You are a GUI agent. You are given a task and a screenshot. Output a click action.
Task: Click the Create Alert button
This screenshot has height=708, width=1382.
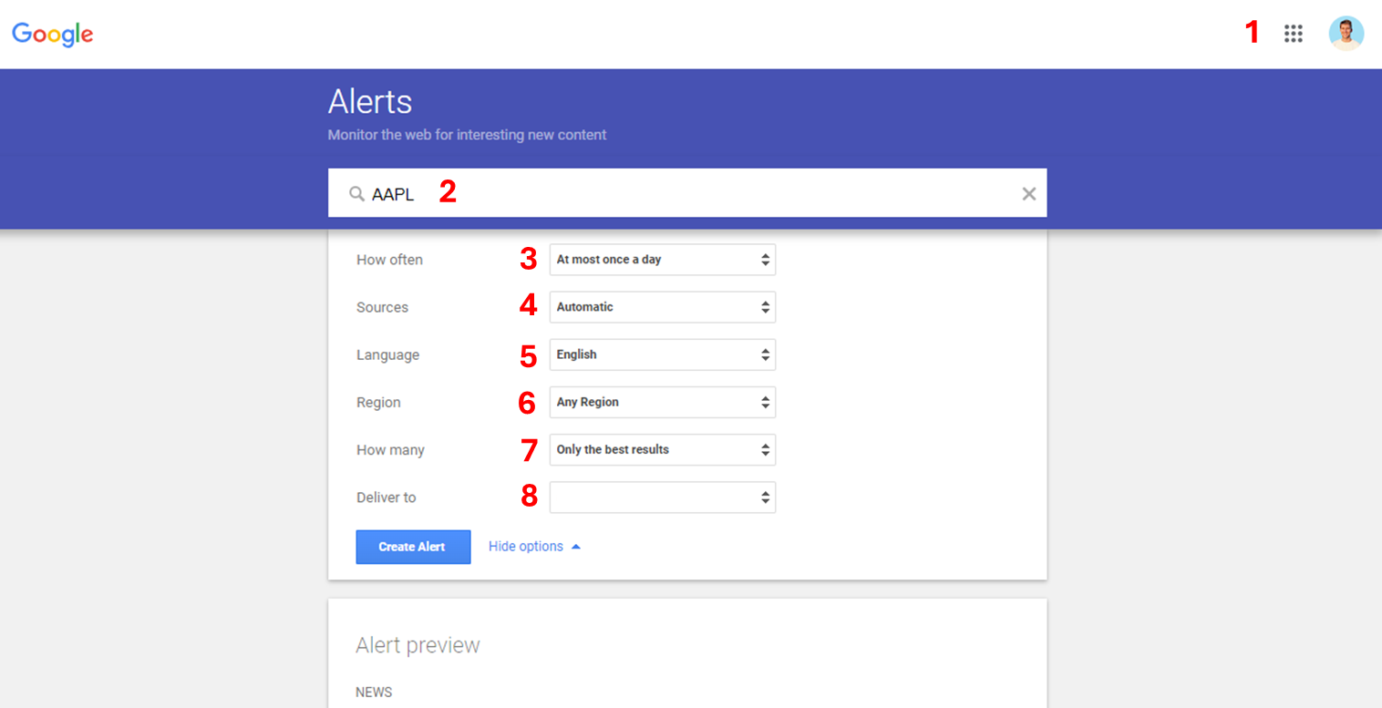[x=413, y=547]
